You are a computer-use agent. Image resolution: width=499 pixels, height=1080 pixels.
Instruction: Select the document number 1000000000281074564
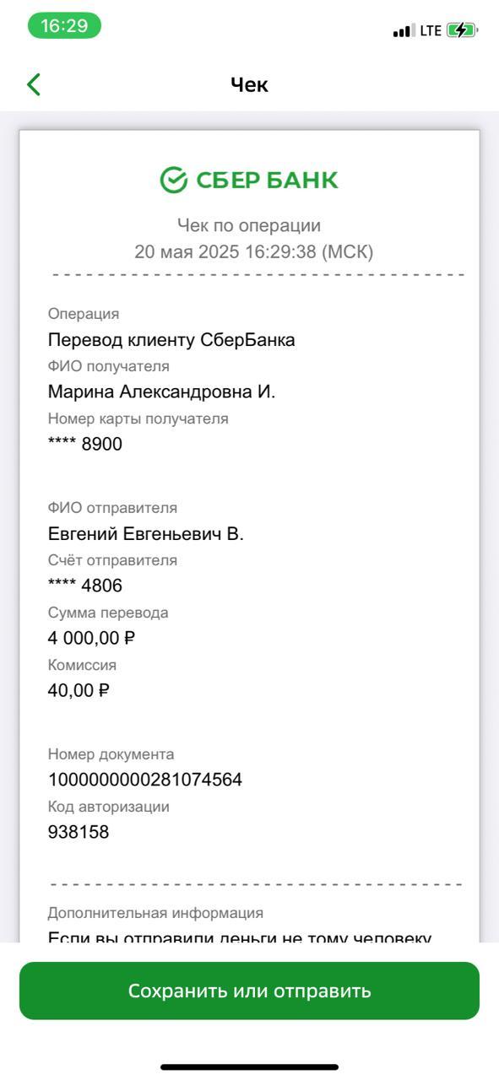point(145,780)
